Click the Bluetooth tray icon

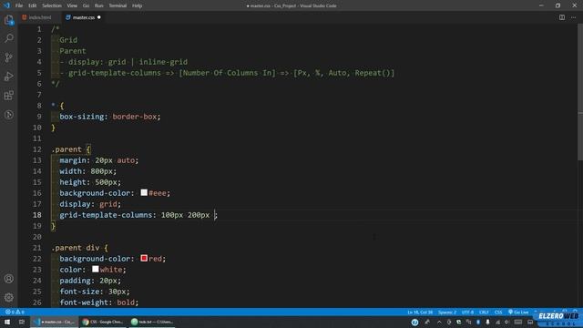[478, 322]
